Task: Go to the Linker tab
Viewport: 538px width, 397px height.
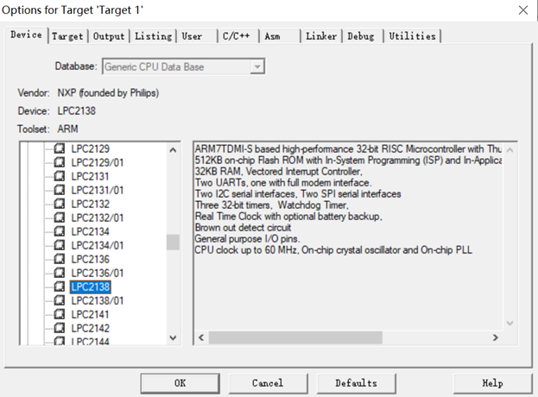Action: [x=321, y=36]
